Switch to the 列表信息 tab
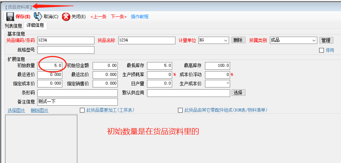Screen dimensions: 341x163 pyautogui.click(x=13, y=26)
